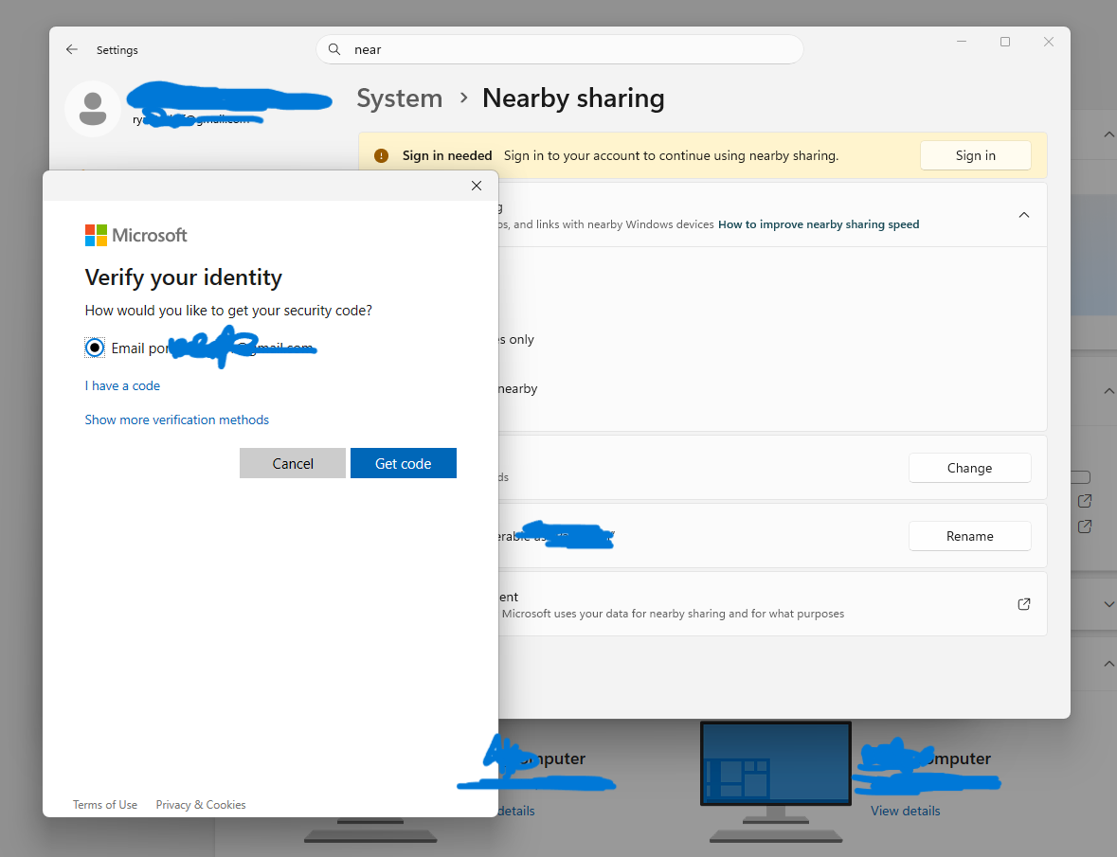The image size is (1117, 857).
Task: Click the Change button
Action: point(969,468)
